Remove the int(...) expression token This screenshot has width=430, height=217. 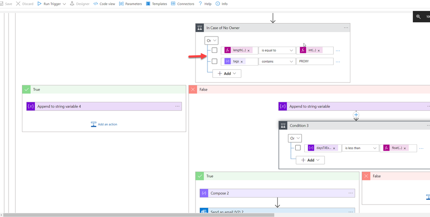[x=319, y=51]
